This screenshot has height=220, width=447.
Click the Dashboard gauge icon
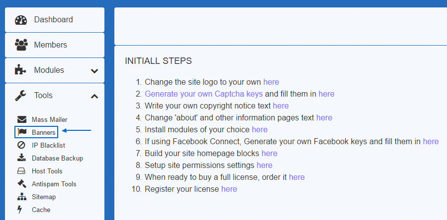(x=21, y=20)
